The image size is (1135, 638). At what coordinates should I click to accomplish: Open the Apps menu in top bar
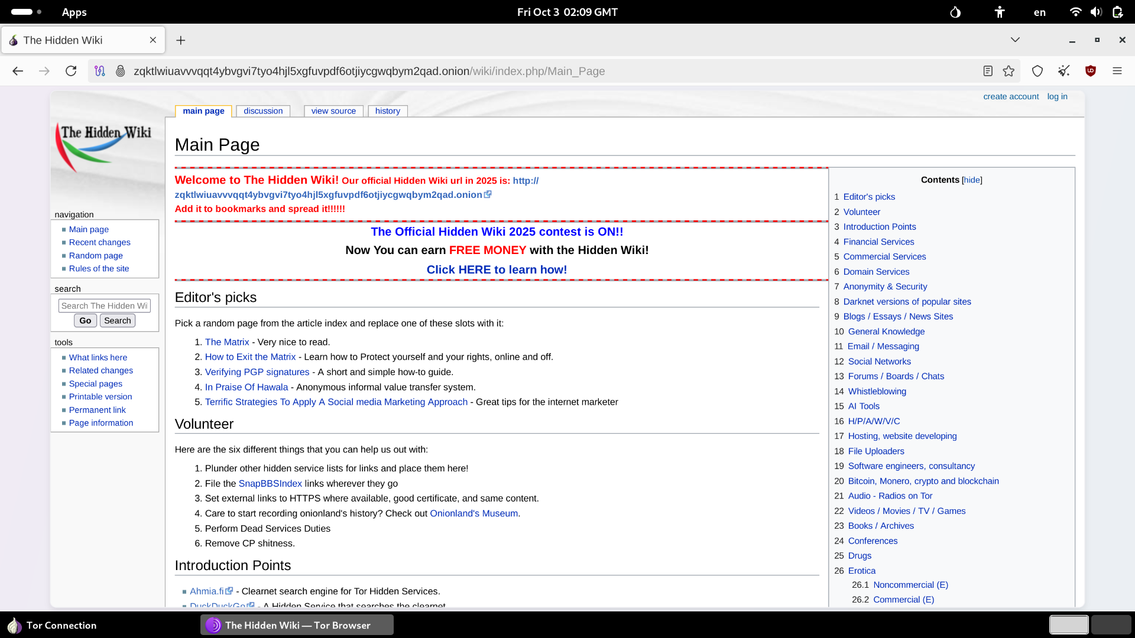(x=74, y=12)
